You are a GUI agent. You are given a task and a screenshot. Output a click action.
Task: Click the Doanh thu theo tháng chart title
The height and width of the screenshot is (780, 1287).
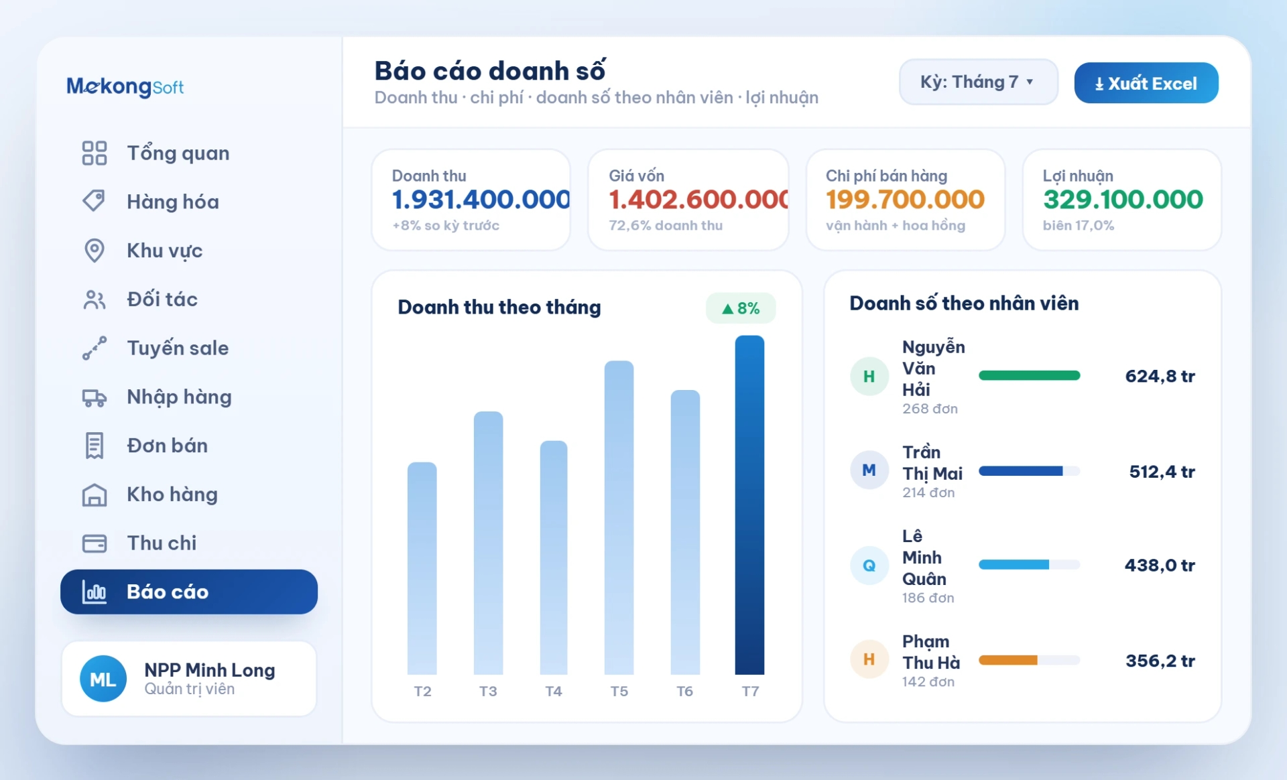click(x=499, y=307)
